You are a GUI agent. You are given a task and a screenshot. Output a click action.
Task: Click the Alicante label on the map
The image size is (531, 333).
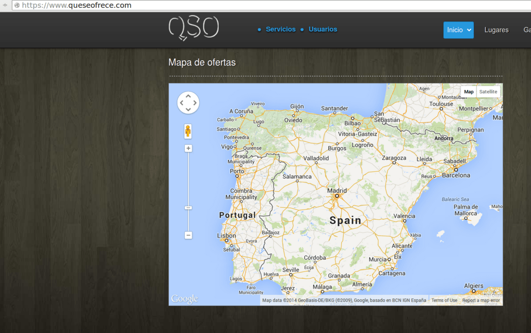point(402,246)
